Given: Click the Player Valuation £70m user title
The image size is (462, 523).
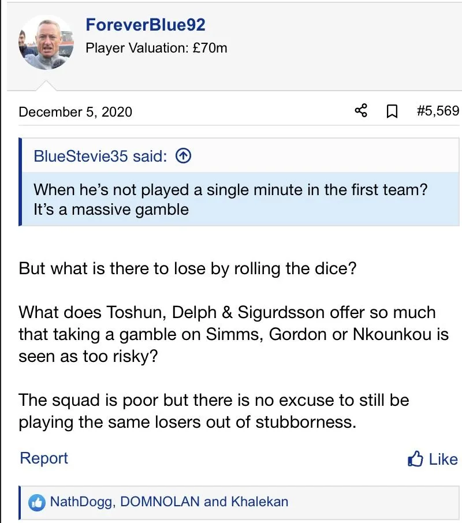Looking at the screenshot, I should [x=157, y=48].
